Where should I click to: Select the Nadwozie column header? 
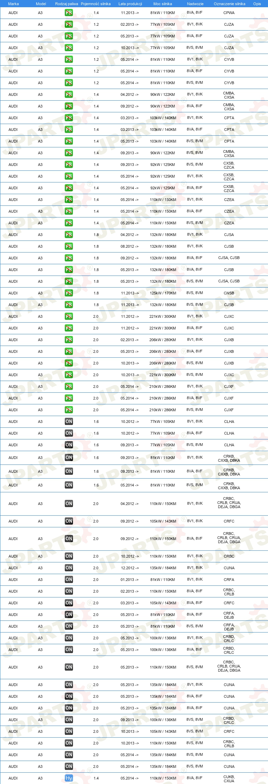(x=195, y=4)
